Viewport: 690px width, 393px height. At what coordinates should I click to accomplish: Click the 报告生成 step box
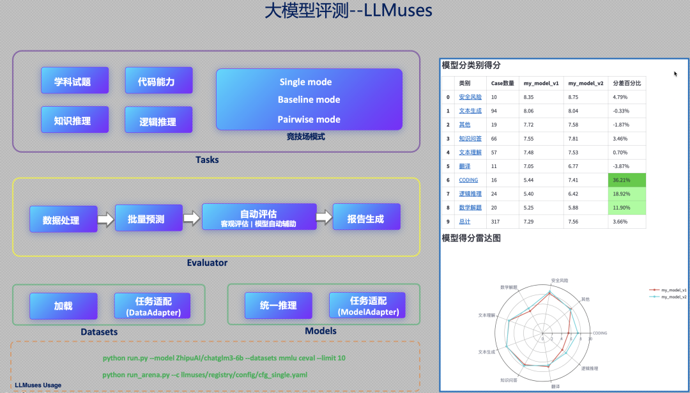click(367, 217)
